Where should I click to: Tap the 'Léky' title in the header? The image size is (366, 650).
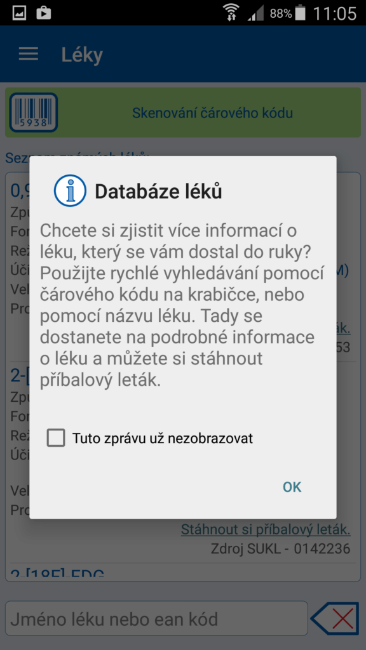coord(82,55)
